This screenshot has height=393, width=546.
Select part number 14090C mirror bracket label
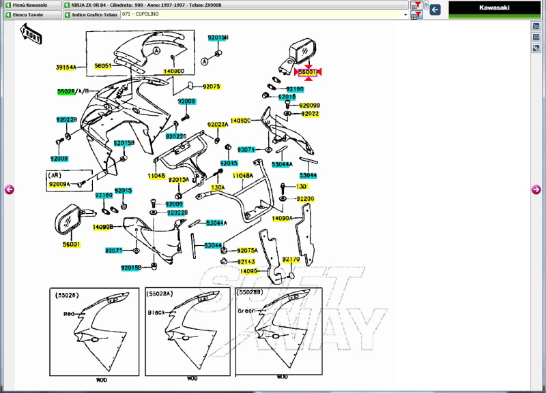(x=240, y=120)
